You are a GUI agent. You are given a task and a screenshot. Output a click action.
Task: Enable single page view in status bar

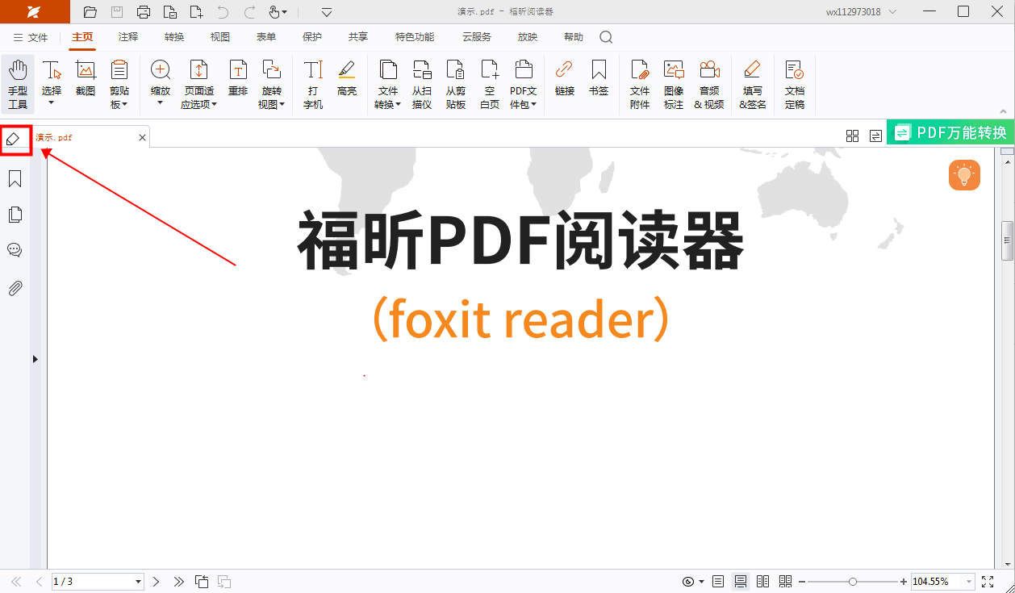pos(718,582)
